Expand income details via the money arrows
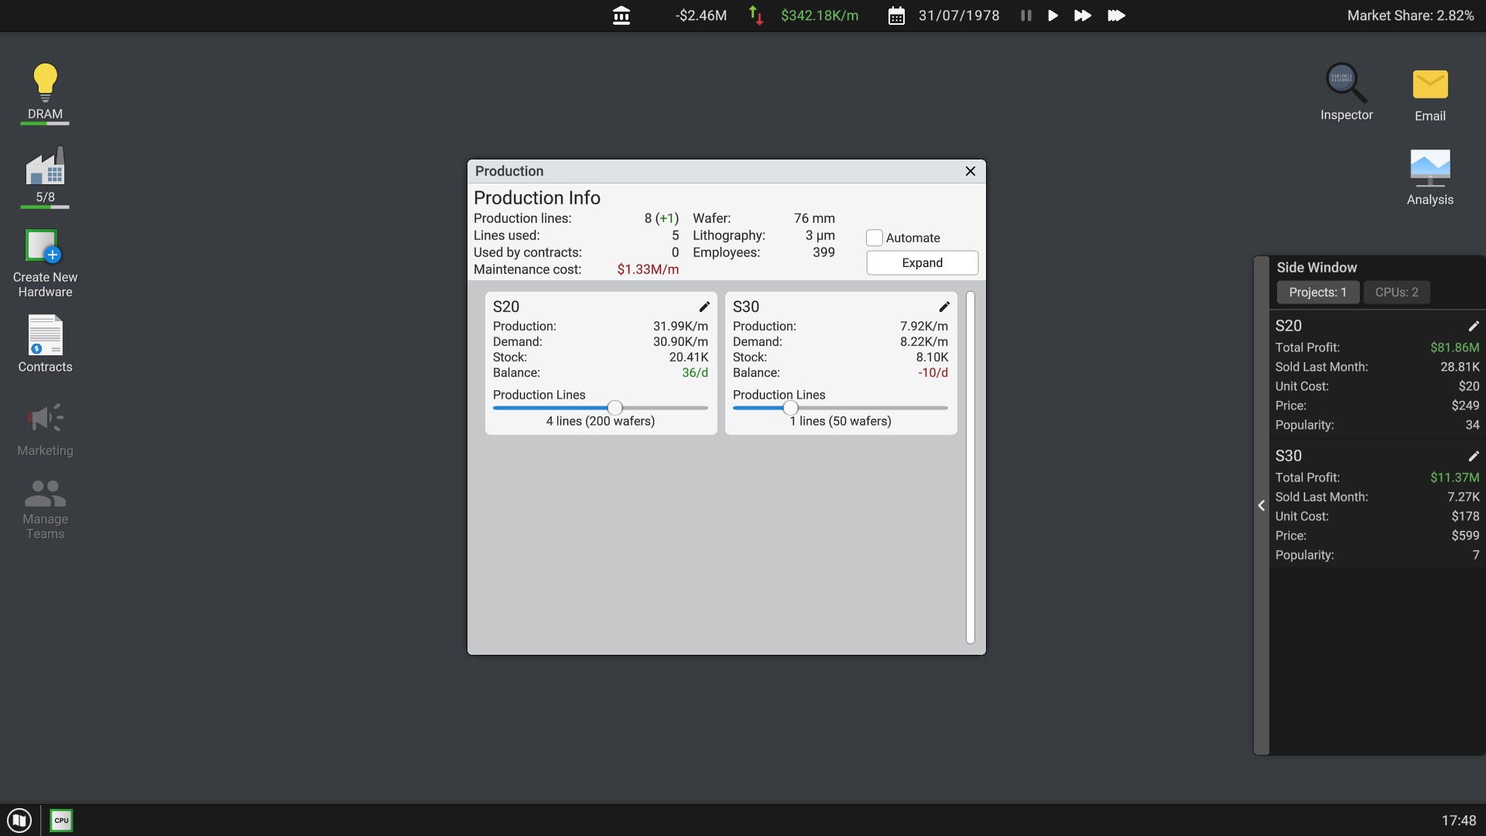The width and height of the screenshot is (1486, 836). [755, 15]
